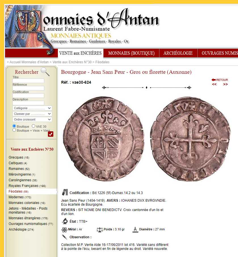Select the VAE 30 radio option

coord(33,126)
